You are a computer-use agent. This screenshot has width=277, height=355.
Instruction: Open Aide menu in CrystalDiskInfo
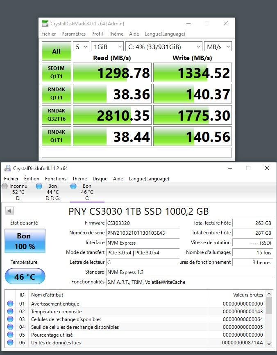pyautogui.click(x=118, y=179)
